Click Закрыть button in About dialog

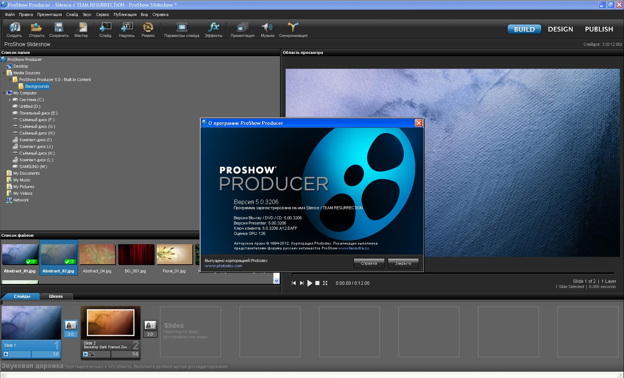click(x=403, y=263)
